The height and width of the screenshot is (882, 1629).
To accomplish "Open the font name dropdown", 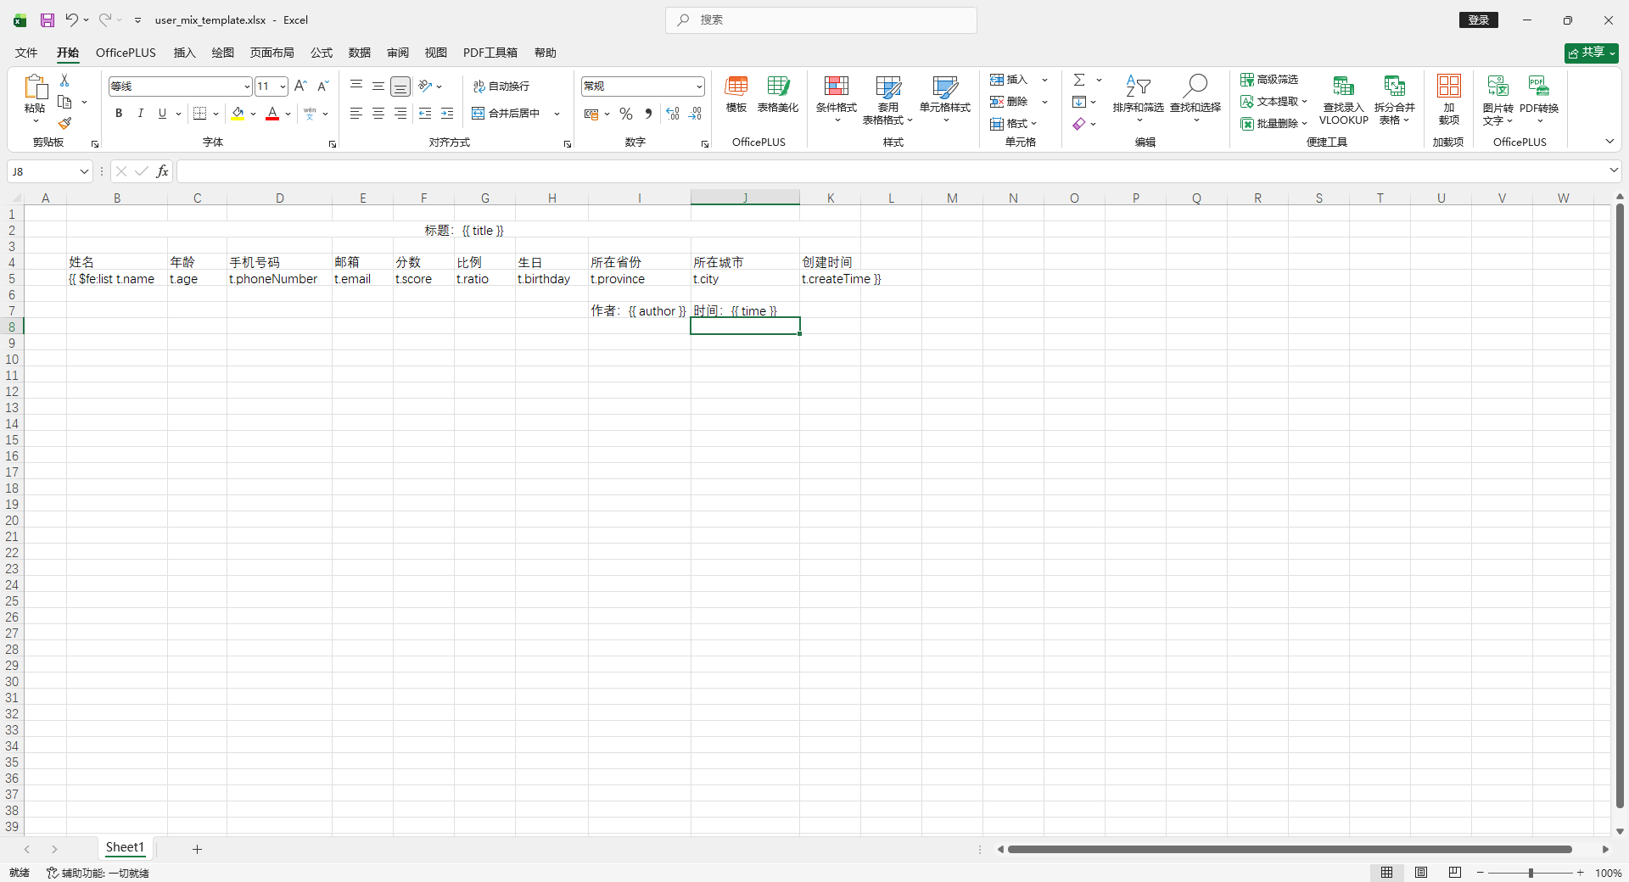I will [247, 87].
